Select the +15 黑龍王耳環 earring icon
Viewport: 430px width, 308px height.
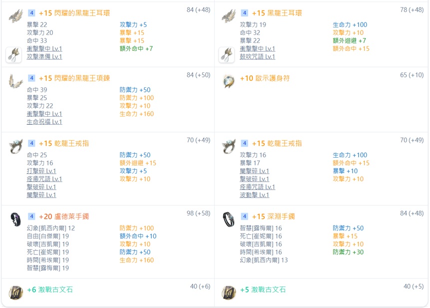click(229, 16)
